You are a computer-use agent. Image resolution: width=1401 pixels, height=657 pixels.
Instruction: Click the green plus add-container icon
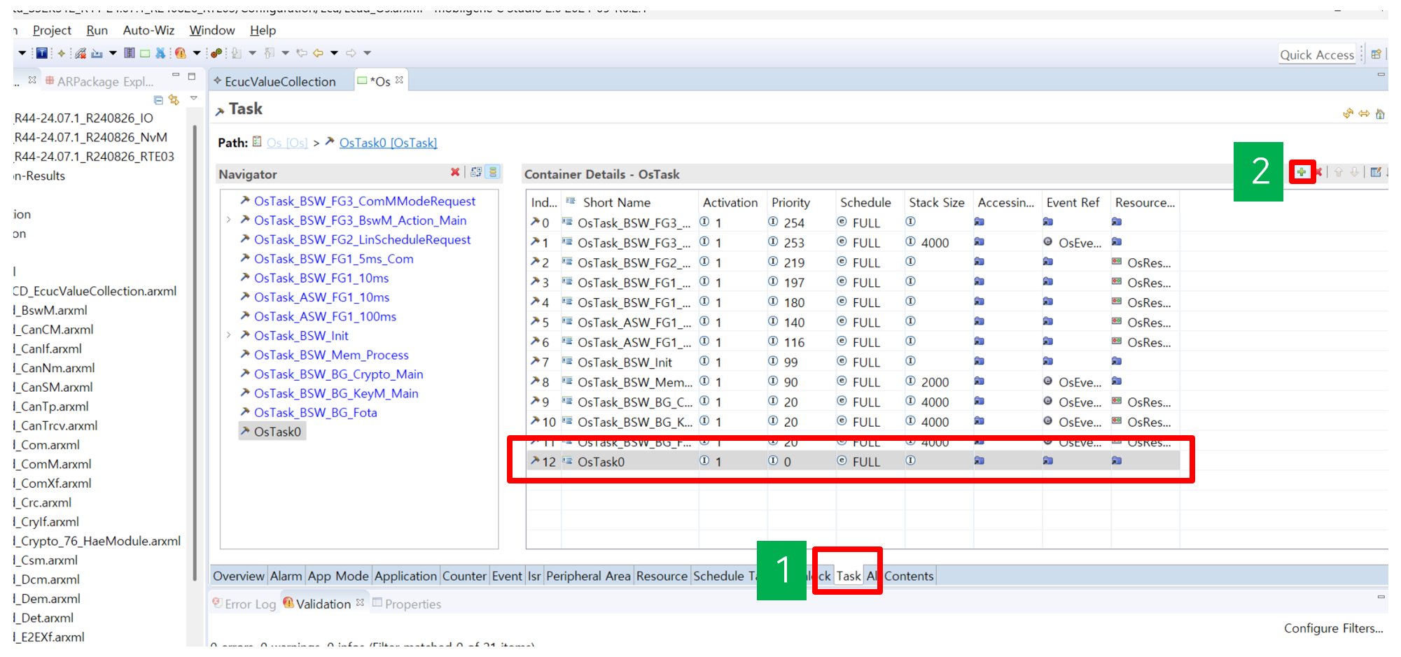[1301, 172]
